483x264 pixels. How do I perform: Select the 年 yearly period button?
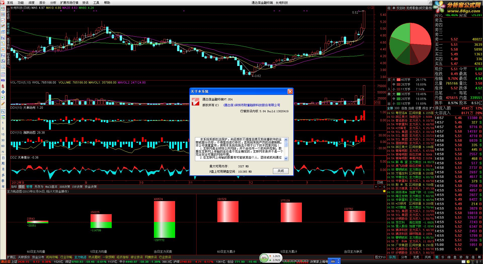[x=3, y=187]
